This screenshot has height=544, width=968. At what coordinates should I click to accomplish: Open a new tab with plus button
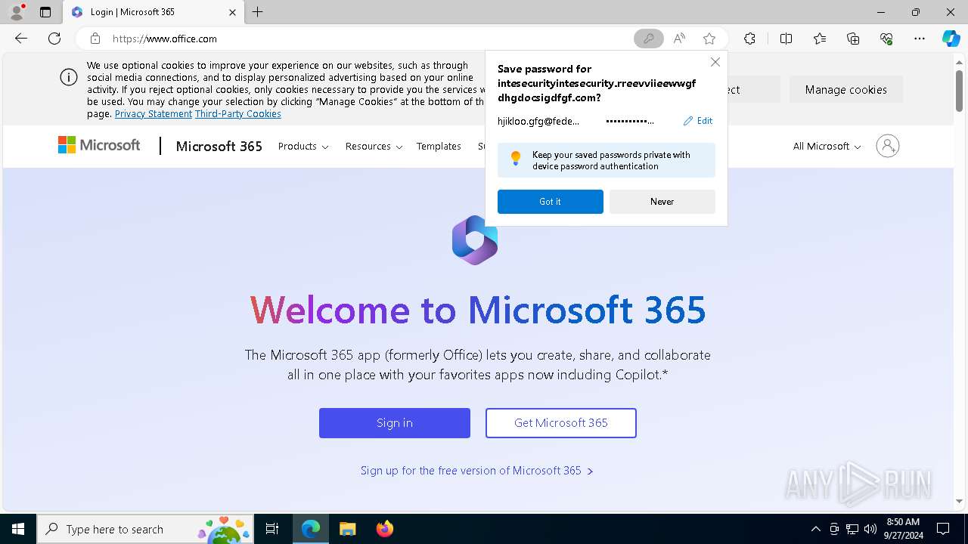[258, 12]
